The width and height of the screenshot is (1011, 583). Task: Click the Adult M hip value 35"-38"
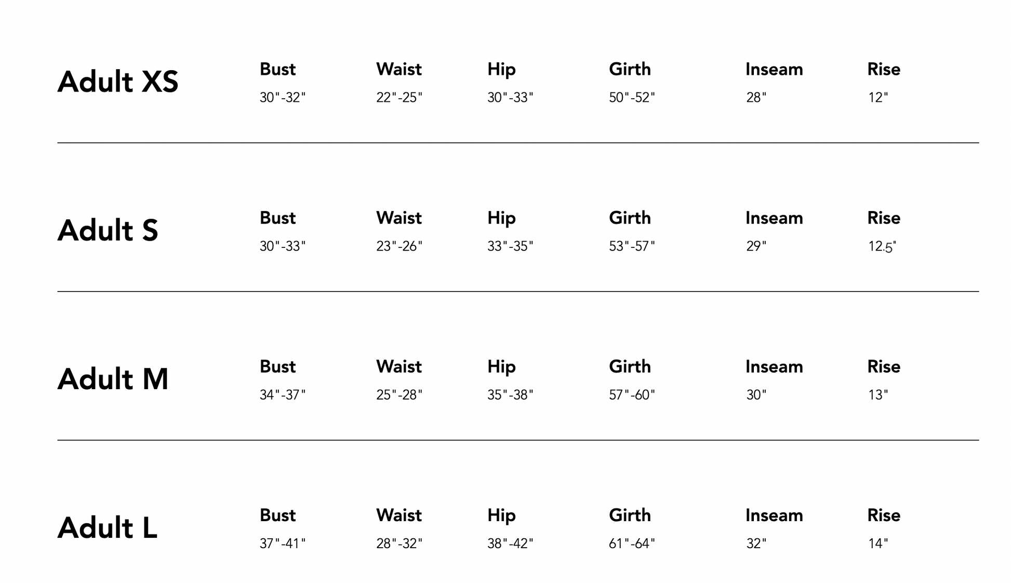click(510, 395)
